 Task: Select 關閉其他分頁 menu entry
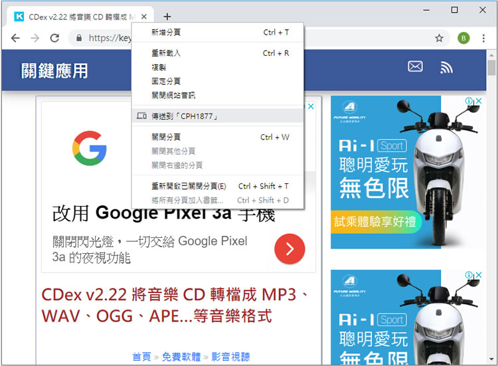click(218, 151)
